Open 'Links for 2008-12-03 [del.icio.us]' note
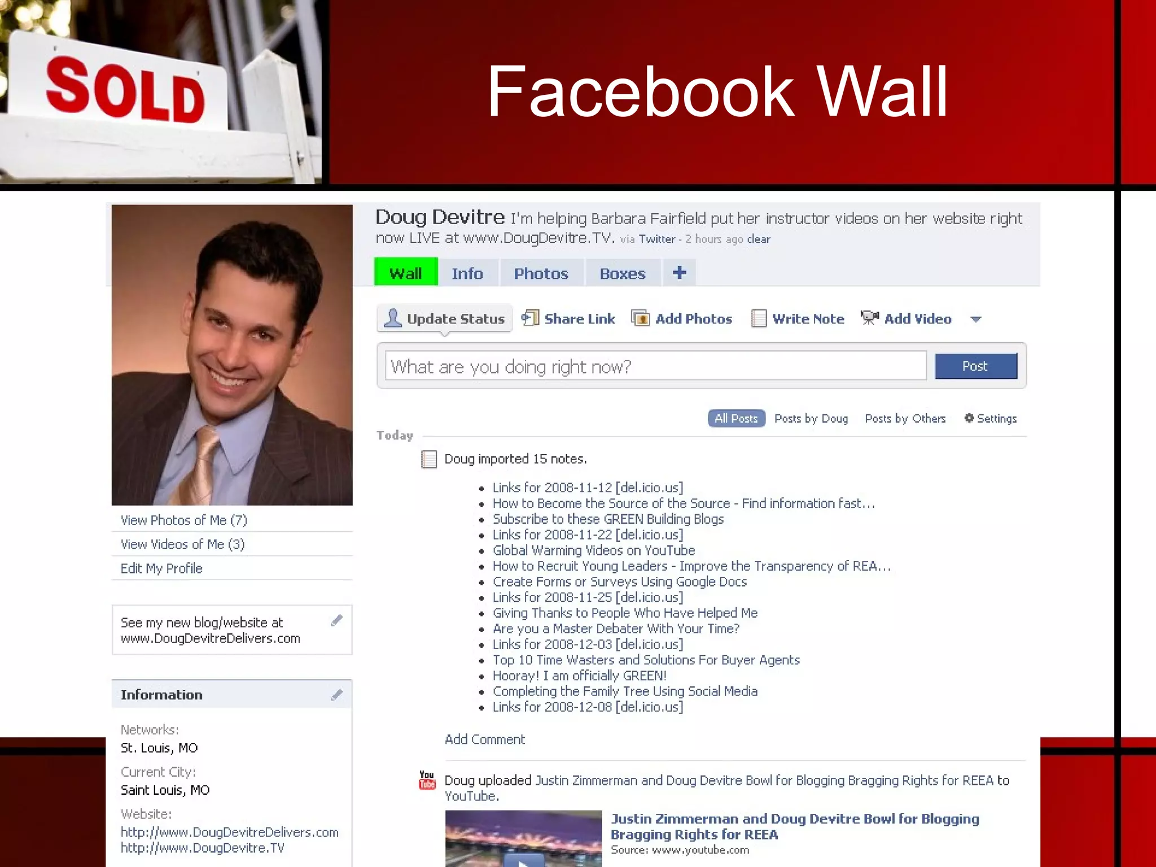 click(588, 644)
